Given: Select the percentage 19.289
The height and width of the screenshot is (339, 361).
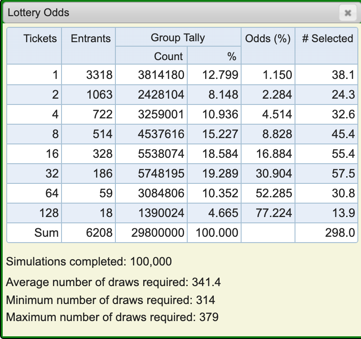Looking at the screenshot, I should tap(220, 174).
